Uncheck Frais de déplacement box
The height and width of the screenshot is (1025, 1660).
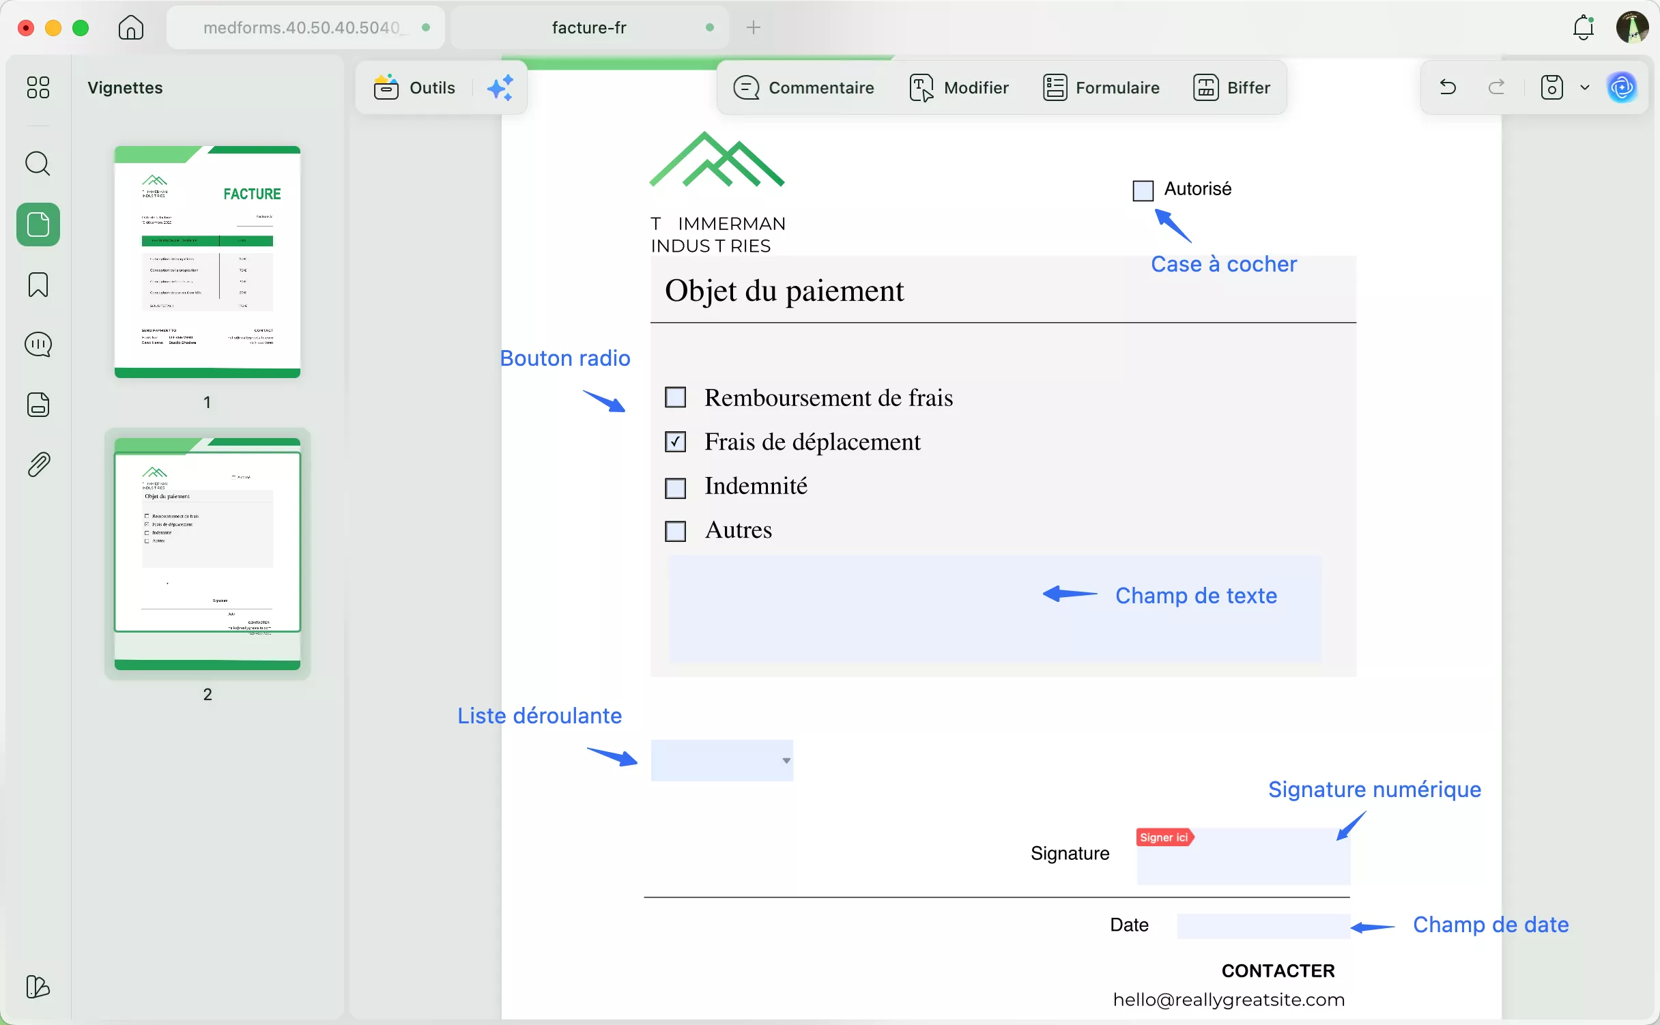pos(675,442)
